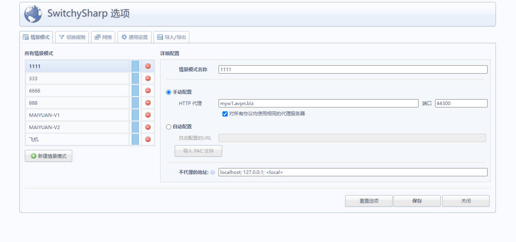Open the 网络 tab
The height and width of the screenshot is (242, 516).
103,37
